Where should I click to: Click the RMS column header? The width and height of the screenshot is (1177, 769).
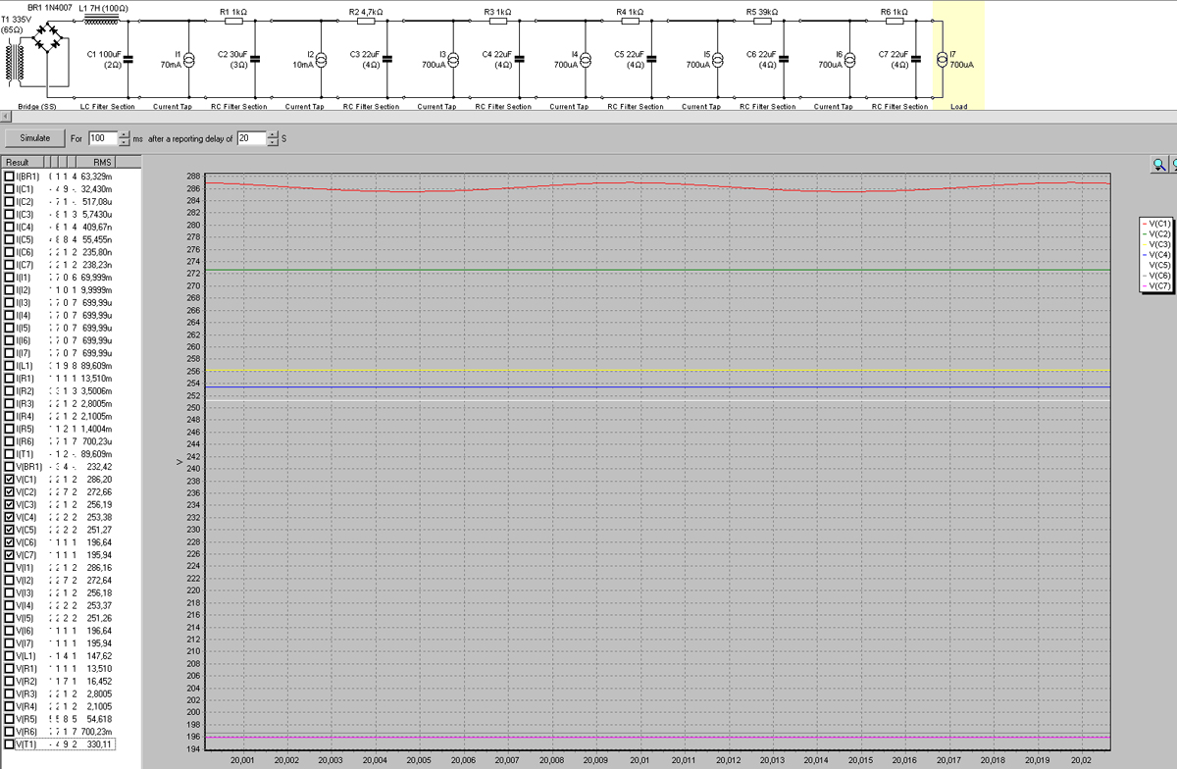(x=98, y=162)
